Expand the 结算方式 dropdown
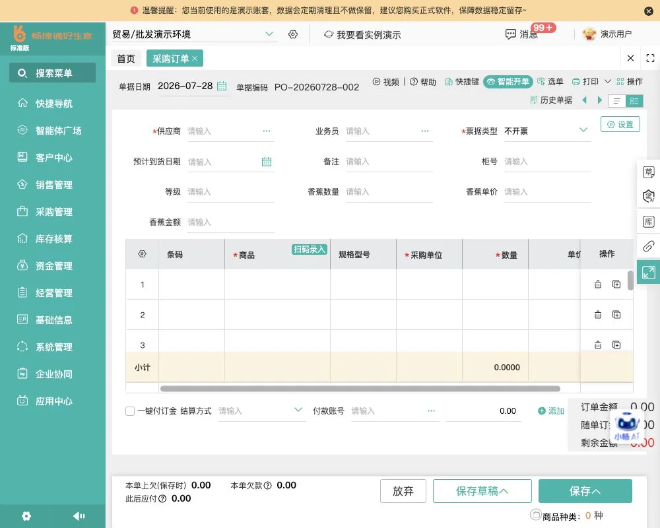Image resolution: width=660 pixels, height=528 pixels. (x=298, y=410)
